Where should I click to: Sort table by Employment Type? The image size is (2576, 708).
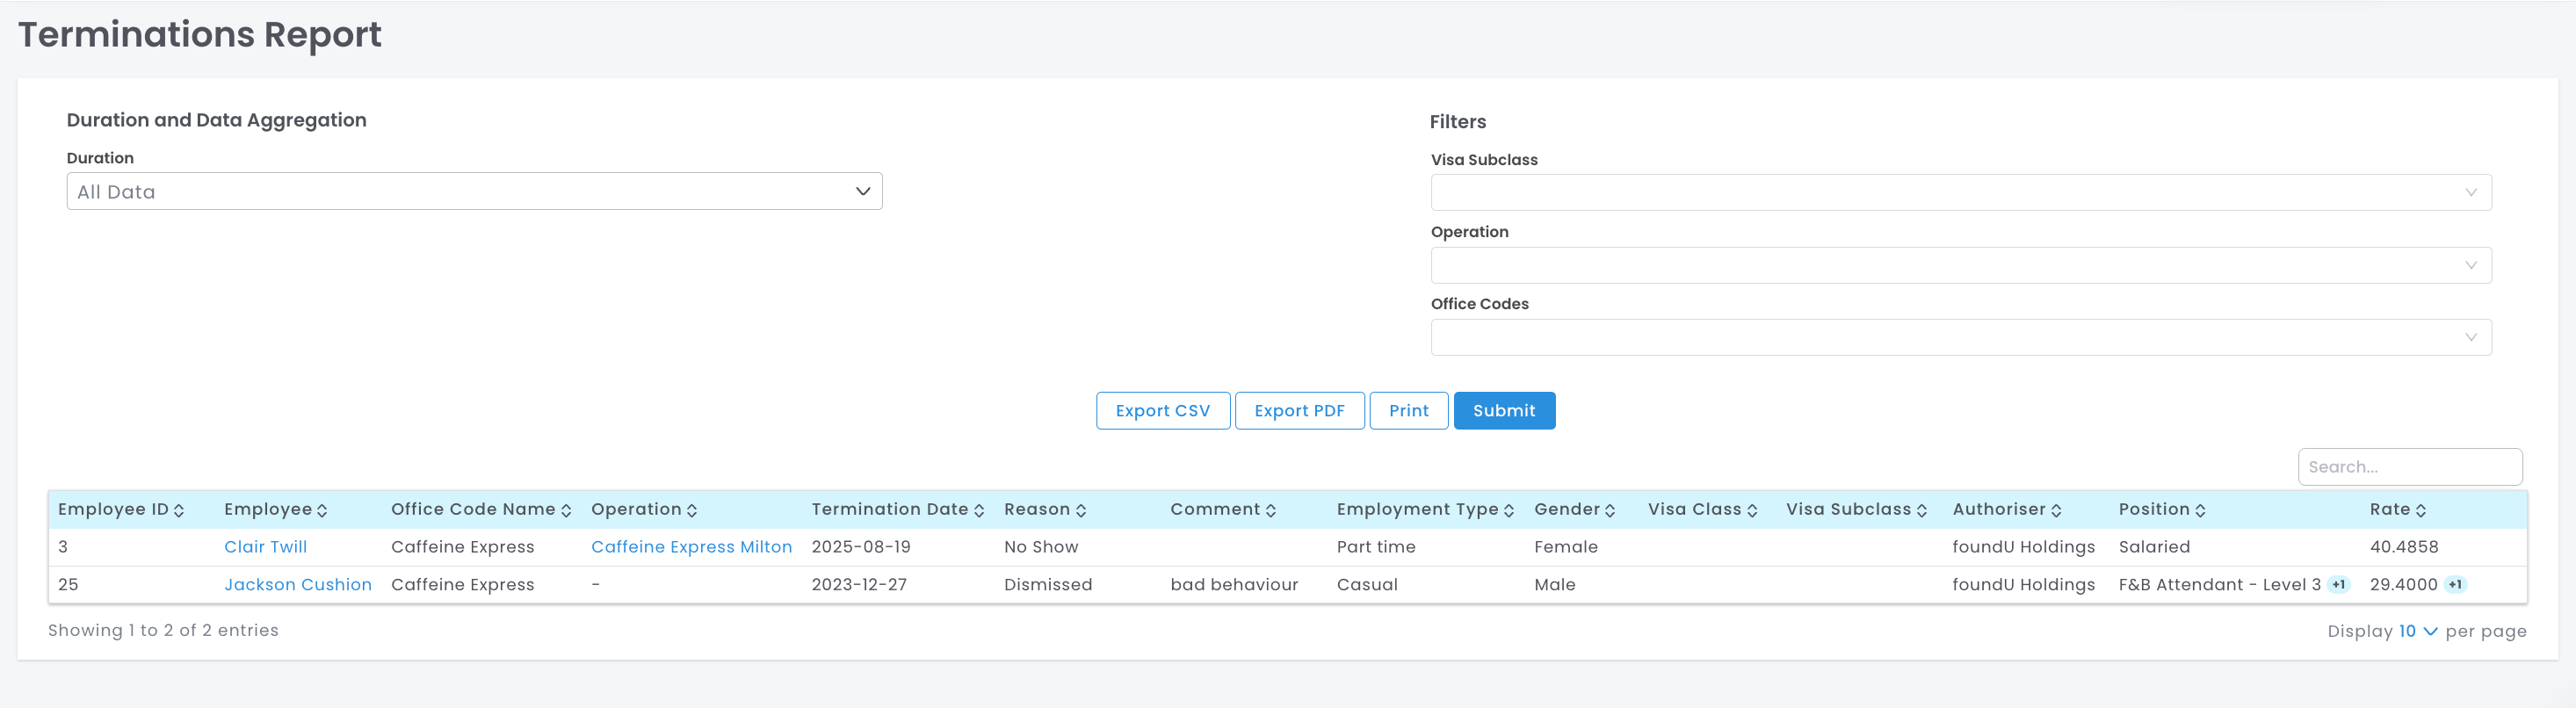point(1508,510)
